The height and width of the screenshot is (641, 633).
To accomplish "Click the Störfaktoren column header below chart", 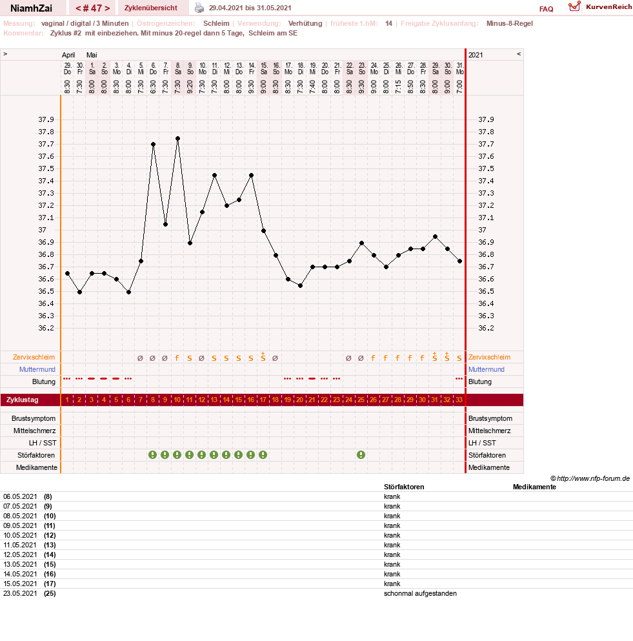I will [404, 487].
